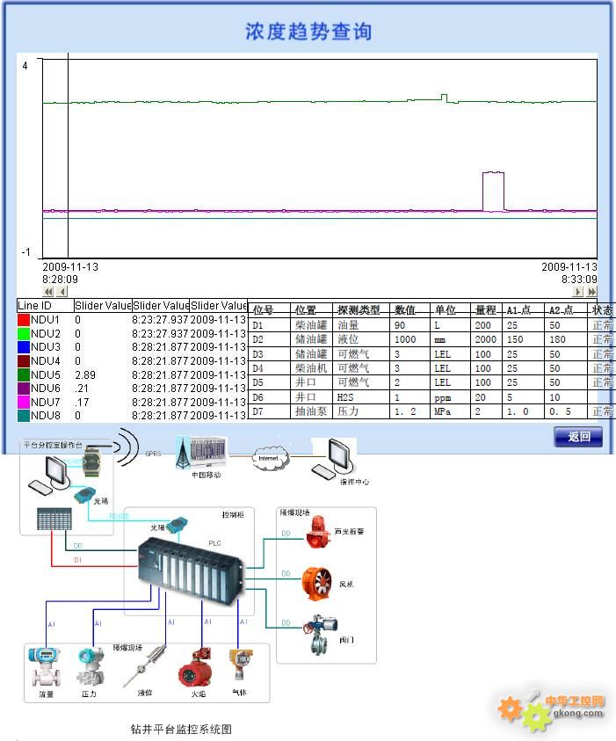This screenshot has height=741, width=616.
Task: Click the chart end time 8:33:09
Action: (x=579, y=280)
